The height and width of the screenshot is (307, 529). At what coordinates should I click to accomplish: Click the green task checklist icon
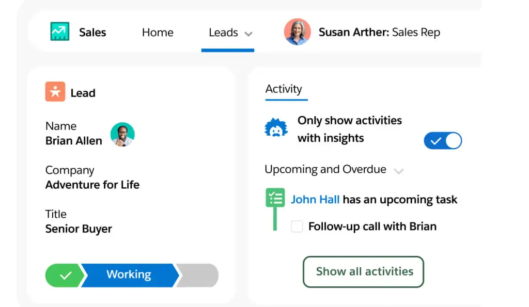(275, 198)
